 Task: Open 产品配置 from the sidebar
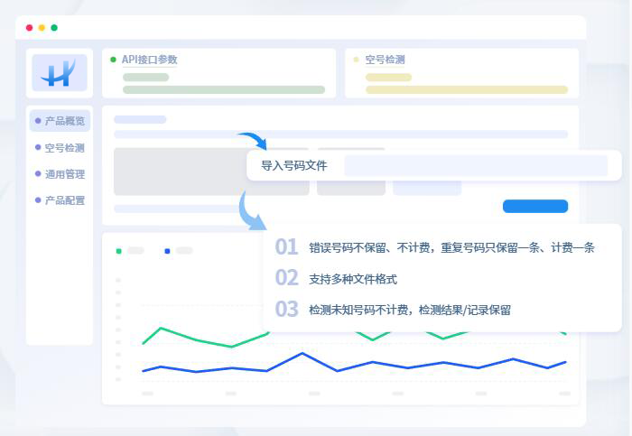[x=64, y=200]
